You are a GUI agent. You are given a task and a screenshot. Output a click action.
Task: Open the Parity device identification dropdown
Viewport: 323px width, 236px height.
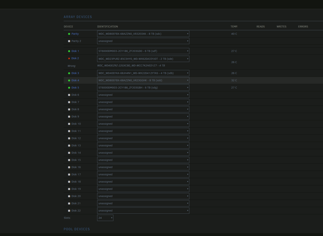tap(143, 34)
